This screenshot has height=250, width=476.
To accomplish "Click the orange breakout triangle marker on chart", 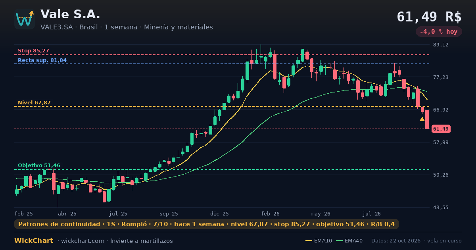I will click(x=422, y=119).
